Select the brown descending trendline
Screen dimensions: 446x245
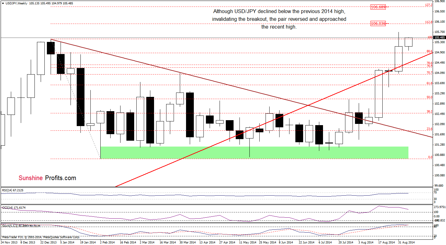[241, 88]
